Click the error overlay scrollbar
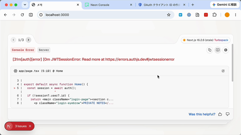The height and width of the screenshot is (135, 241). click(232, 63)
